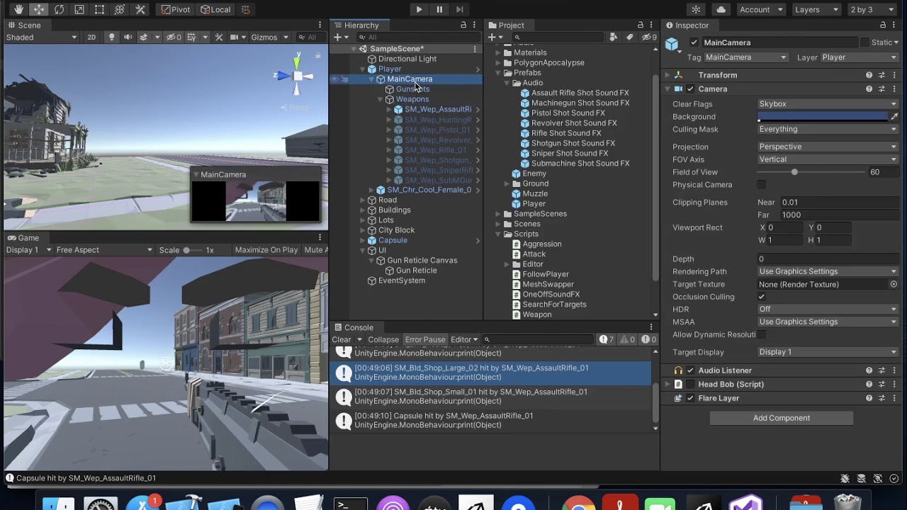Select the Rect tool in toolbar
907x510 pixels.
(x=100, y=9)
